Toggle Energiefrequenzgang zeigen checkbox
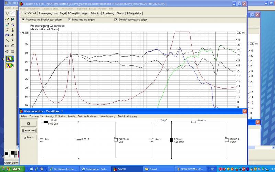Screen dimensions: 275x172 click(x=115, y=20)
